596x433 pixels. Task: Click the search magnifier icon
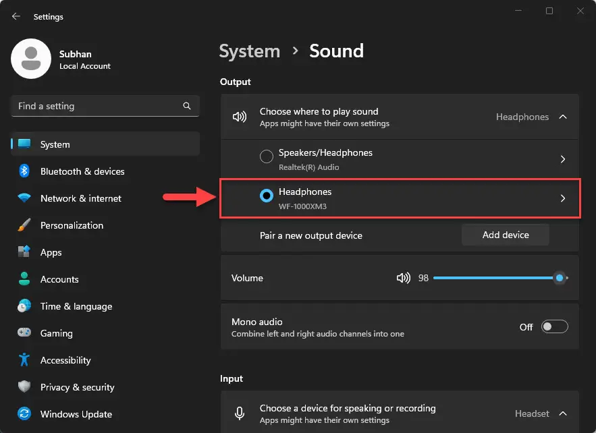click(187, 106)
